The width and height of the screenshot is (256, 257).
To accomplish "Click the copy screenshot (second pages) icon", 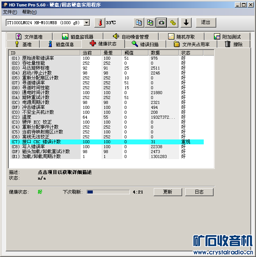I will pos(150,23).
